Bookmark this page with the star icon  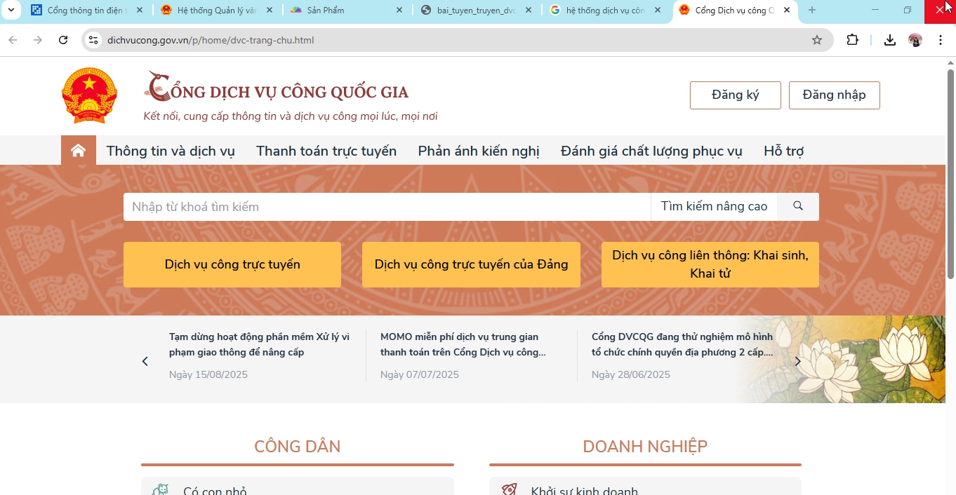(x=816, y=41)
